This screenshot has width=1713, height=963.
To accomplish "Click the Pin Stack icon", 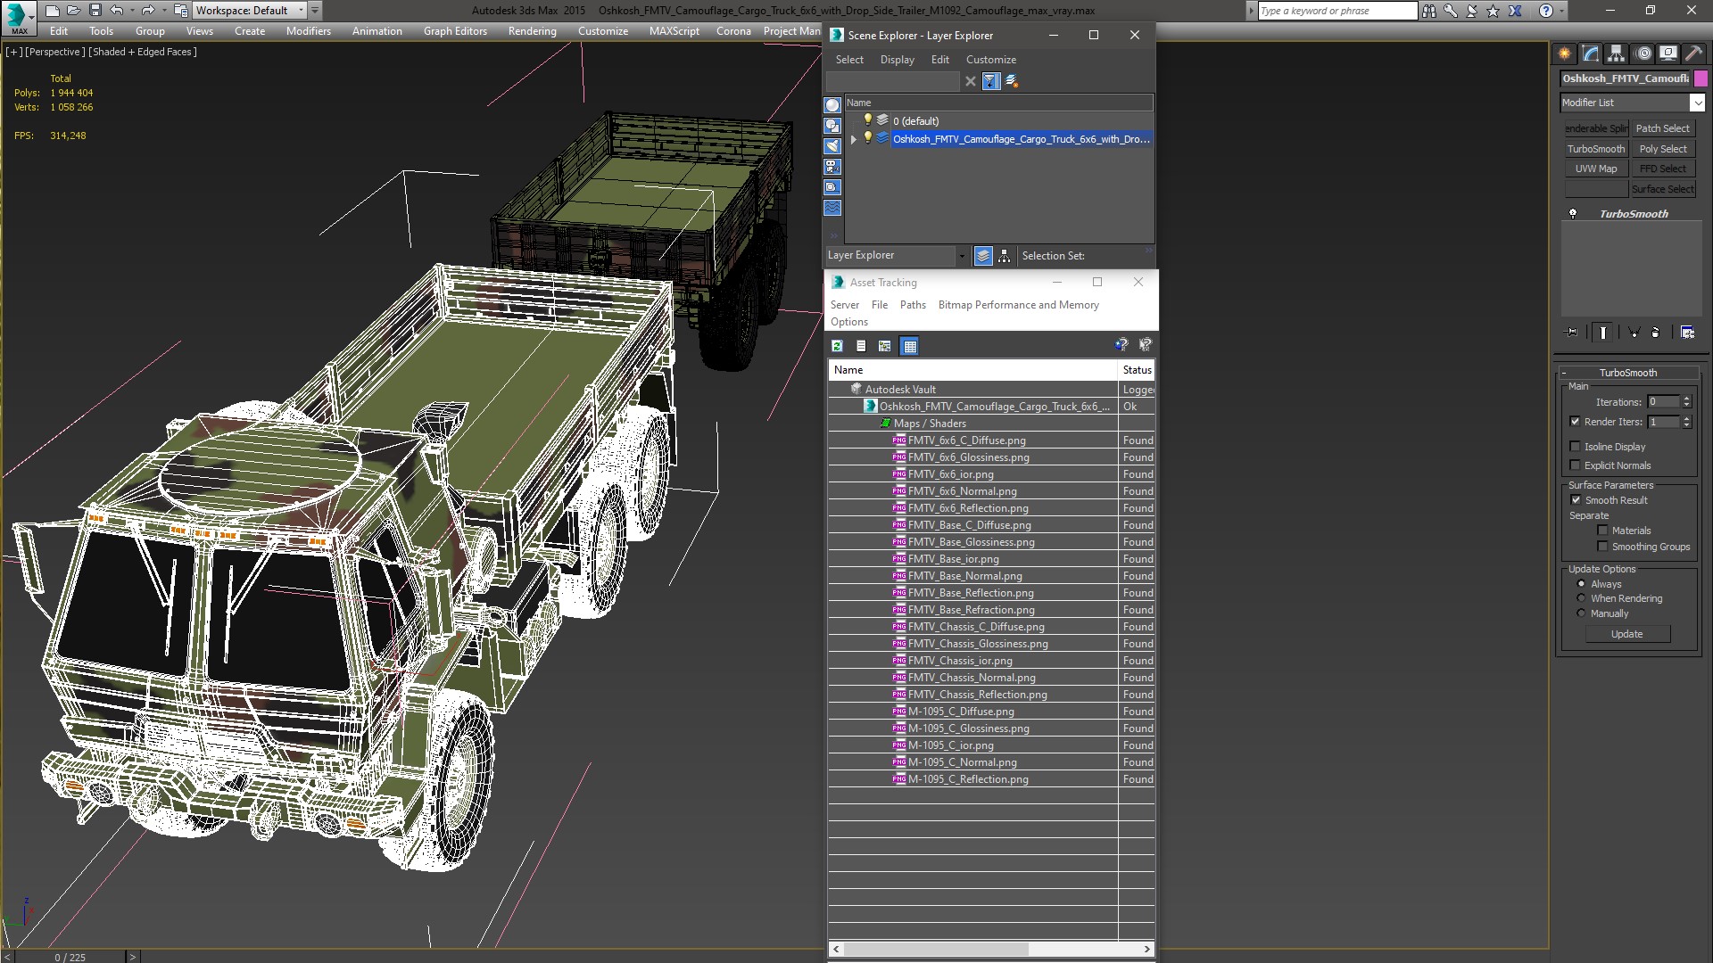I will 1572,333.
